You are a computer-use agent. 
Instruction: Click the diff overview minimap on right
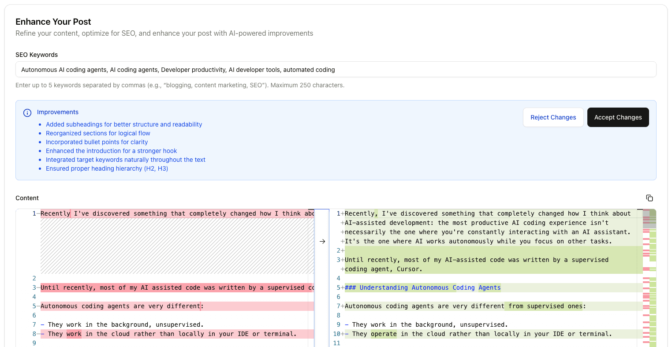650,278
